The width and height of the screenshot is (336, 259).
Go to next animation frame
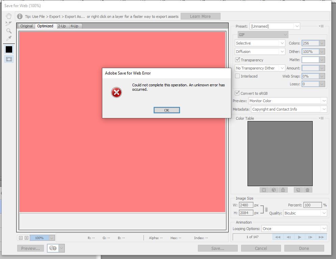(310, 237)
